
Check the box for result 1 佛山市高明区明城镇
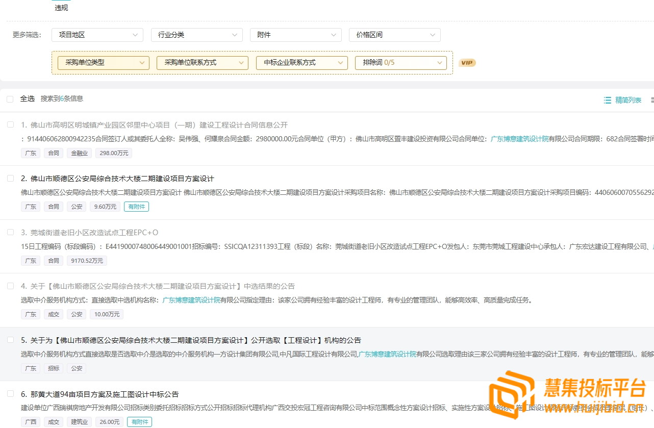coord(10,124)
